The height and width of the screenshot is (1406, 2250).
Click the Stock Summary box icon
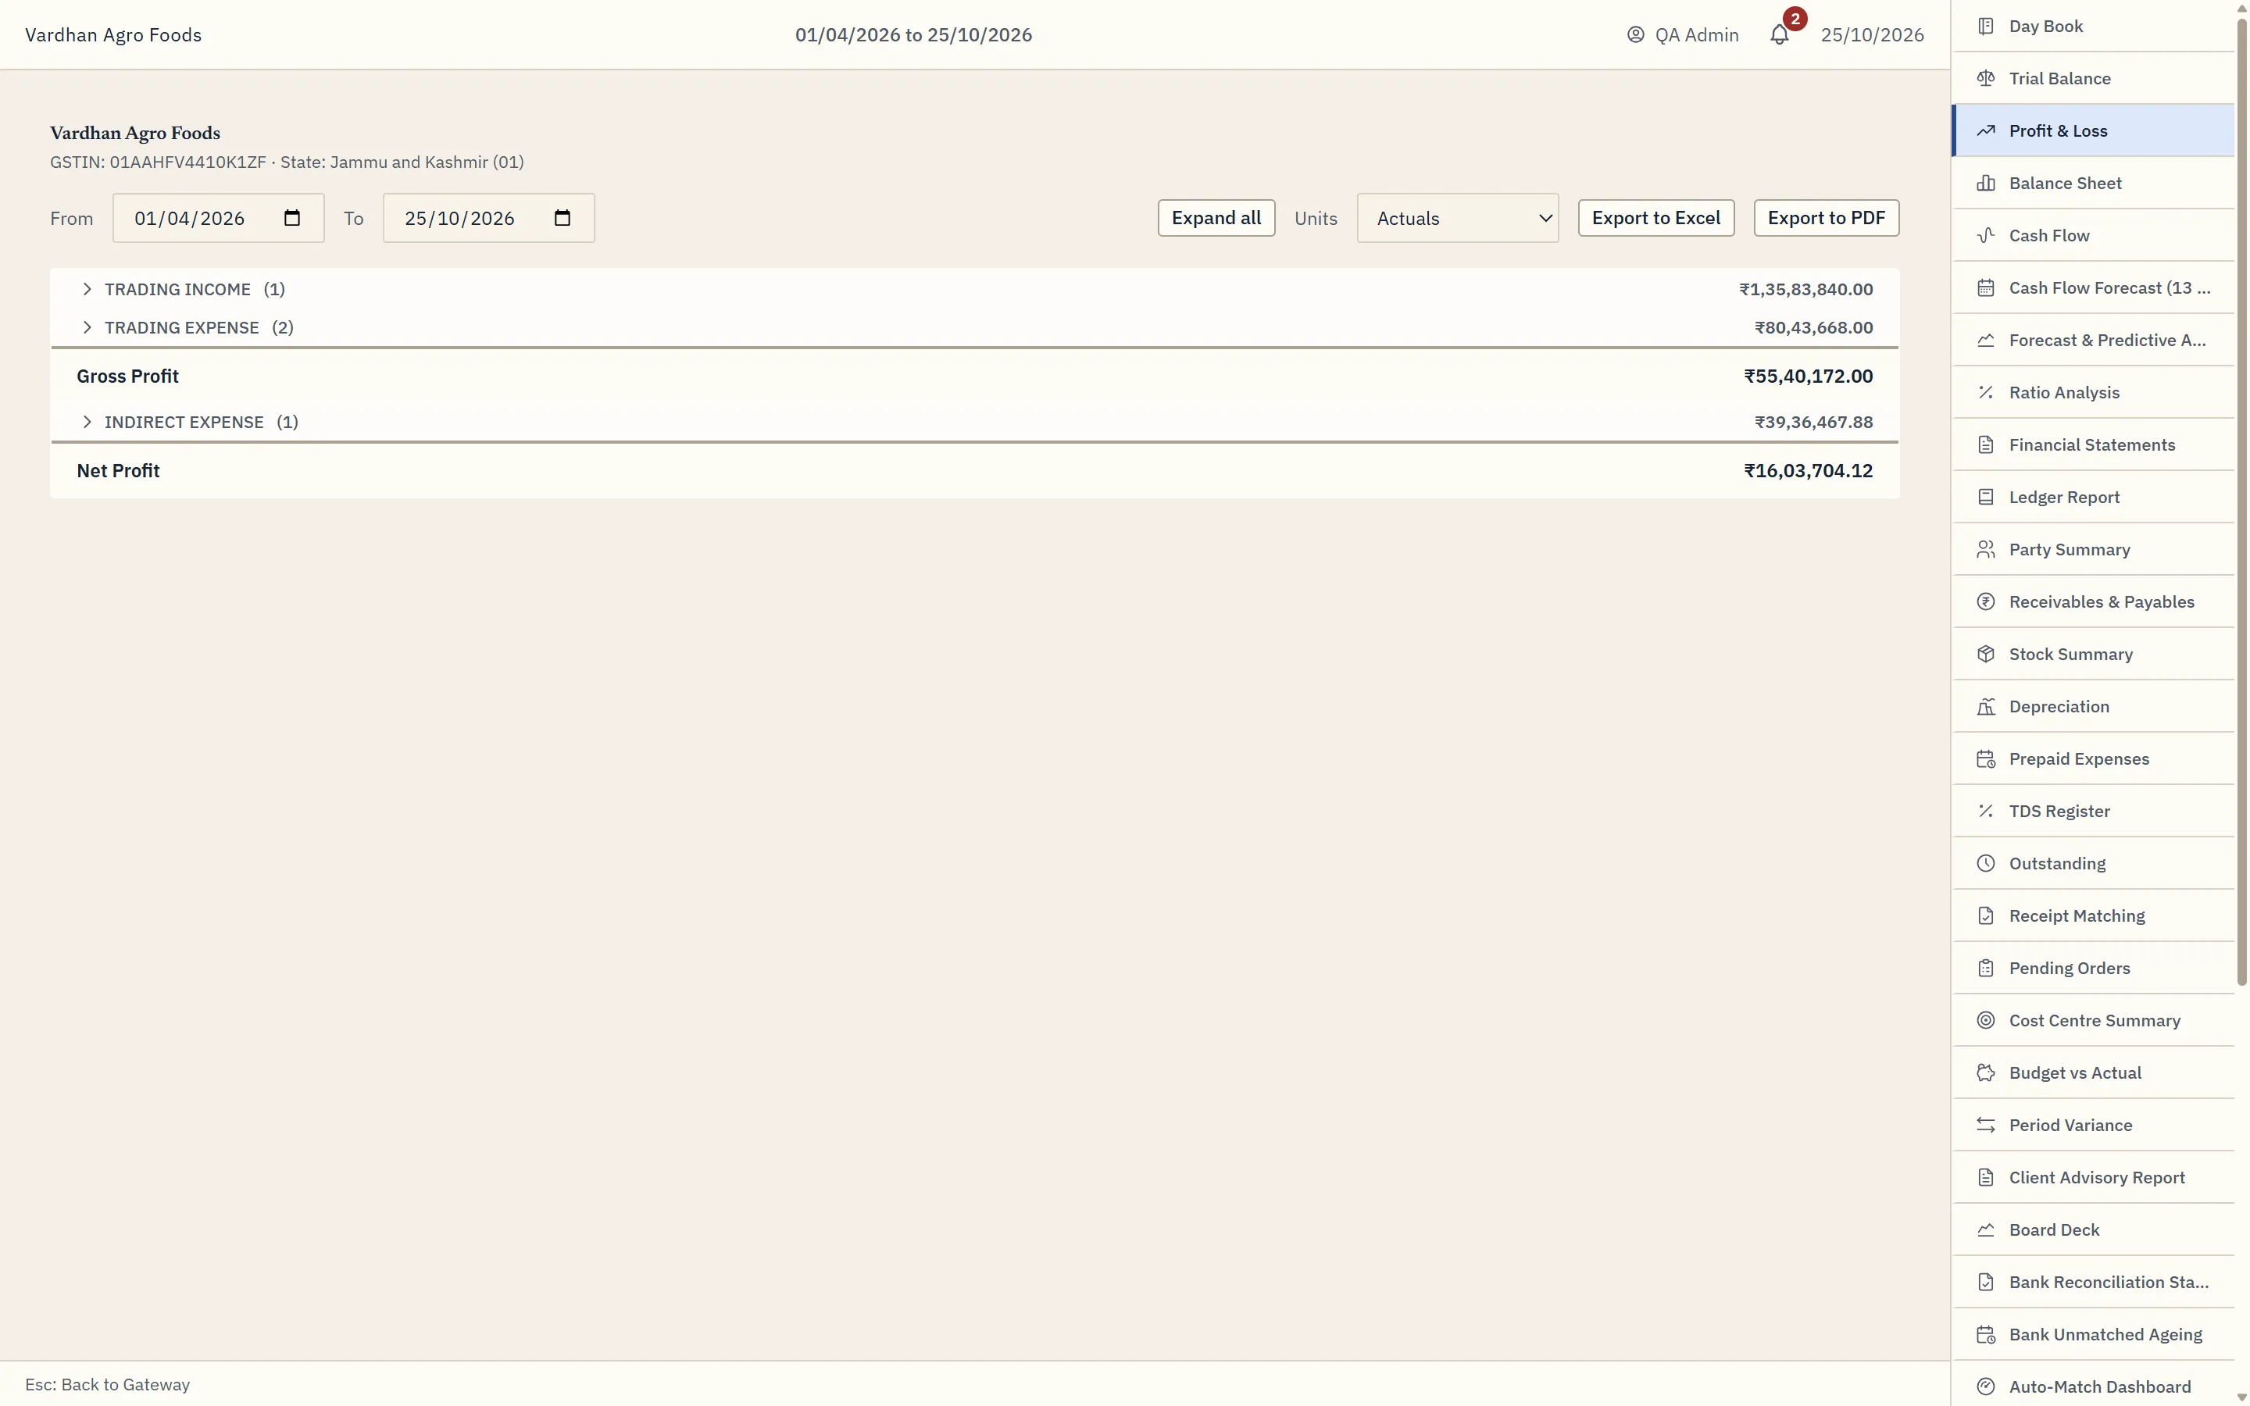(x=1986, y=654)
